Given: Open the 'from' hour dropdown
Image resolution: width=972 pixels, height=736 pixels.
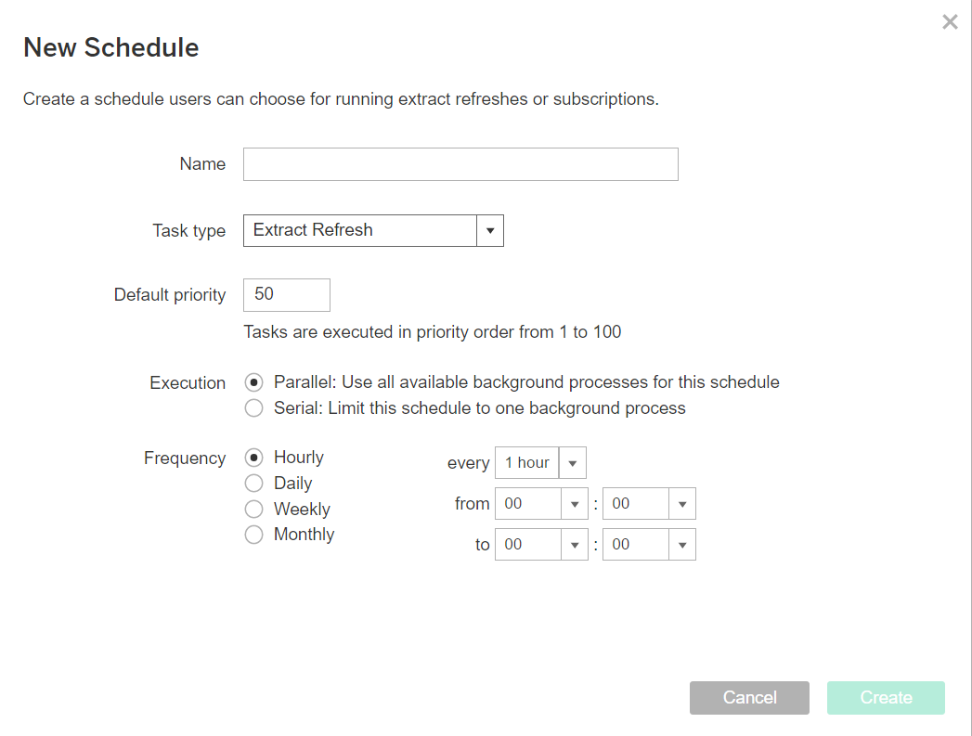Looking at the screenshot, I should [x=575, y=504].
